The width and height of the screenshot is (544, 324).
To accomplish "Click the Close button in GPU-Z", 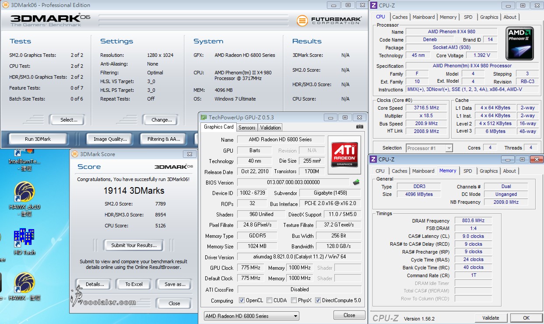I will pos(349,315).
